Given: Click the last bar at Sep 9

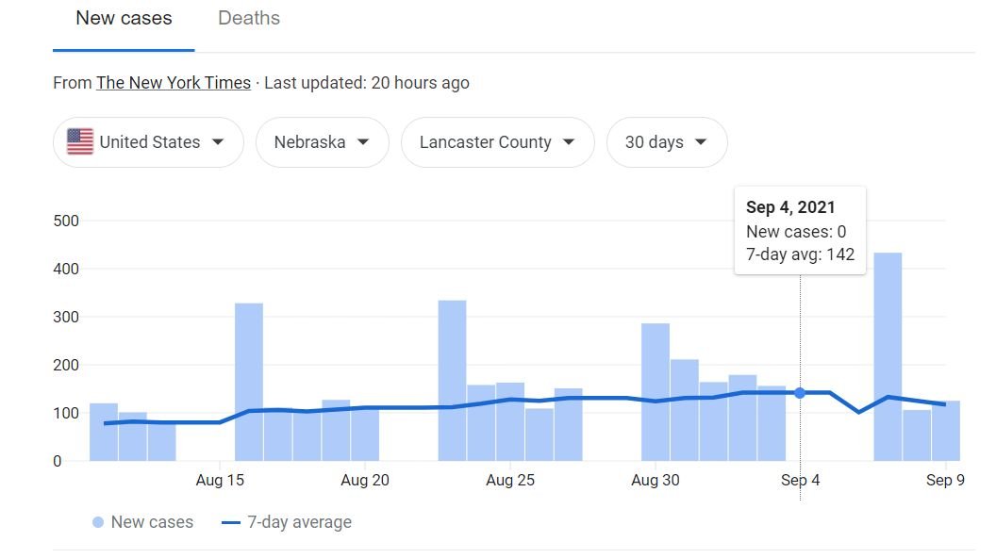Looking at the screenshot, I should point(946,431).
